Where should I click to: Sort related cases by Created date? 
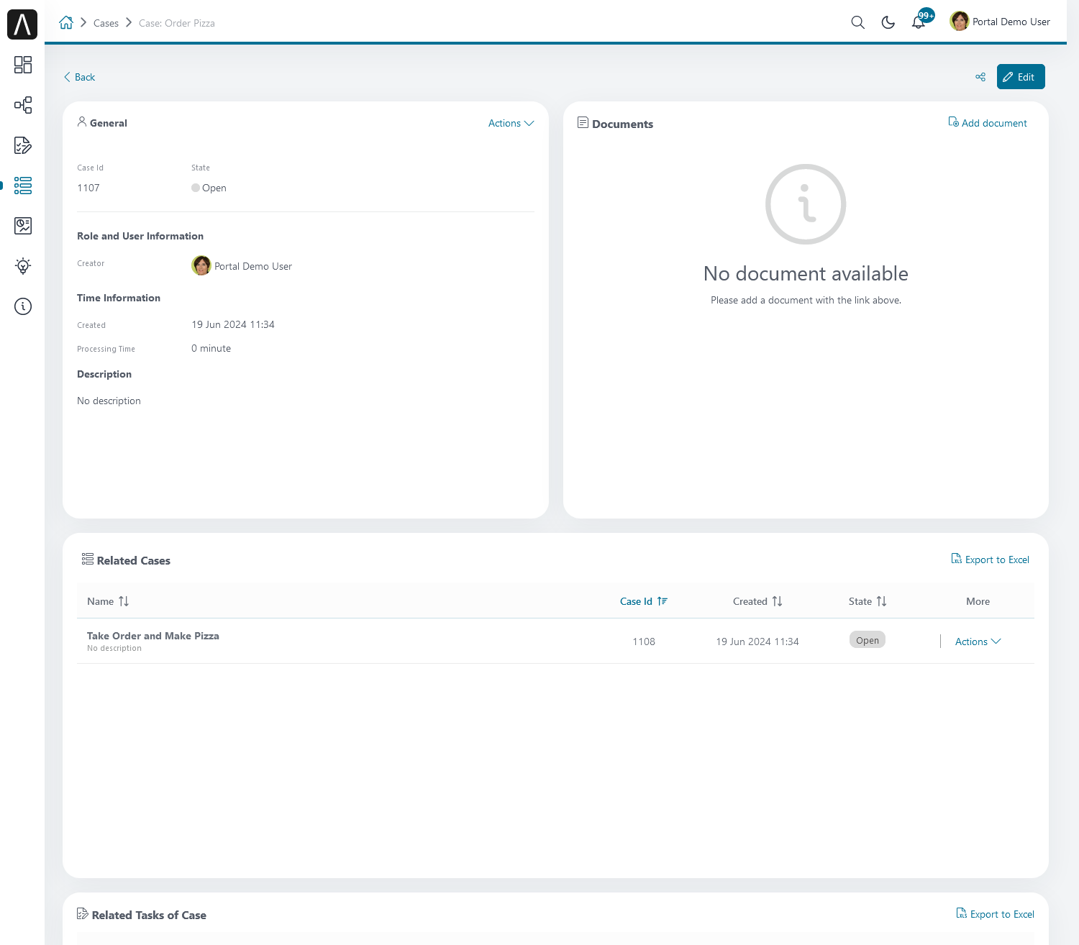tap(757, 601)
